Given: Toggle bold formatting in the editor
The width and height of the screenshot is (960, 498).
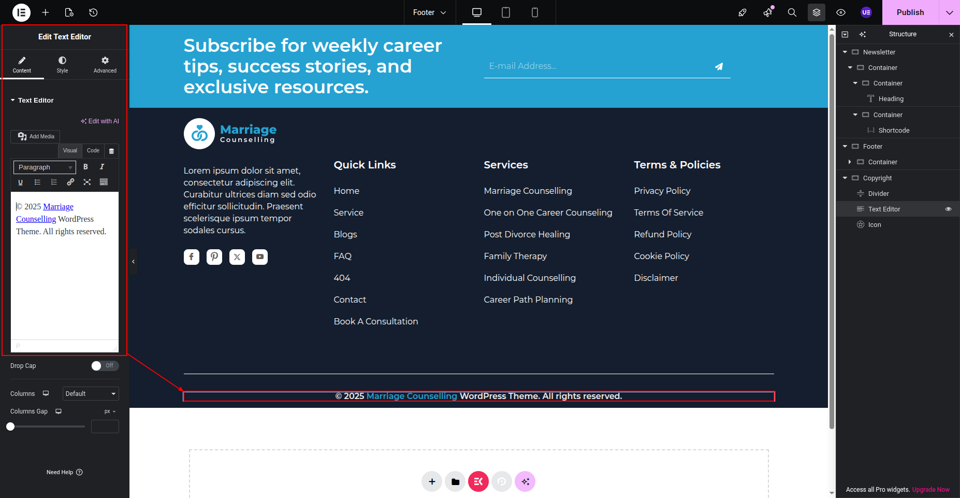Looking at the screenshot, I should (x=85, y=167).
